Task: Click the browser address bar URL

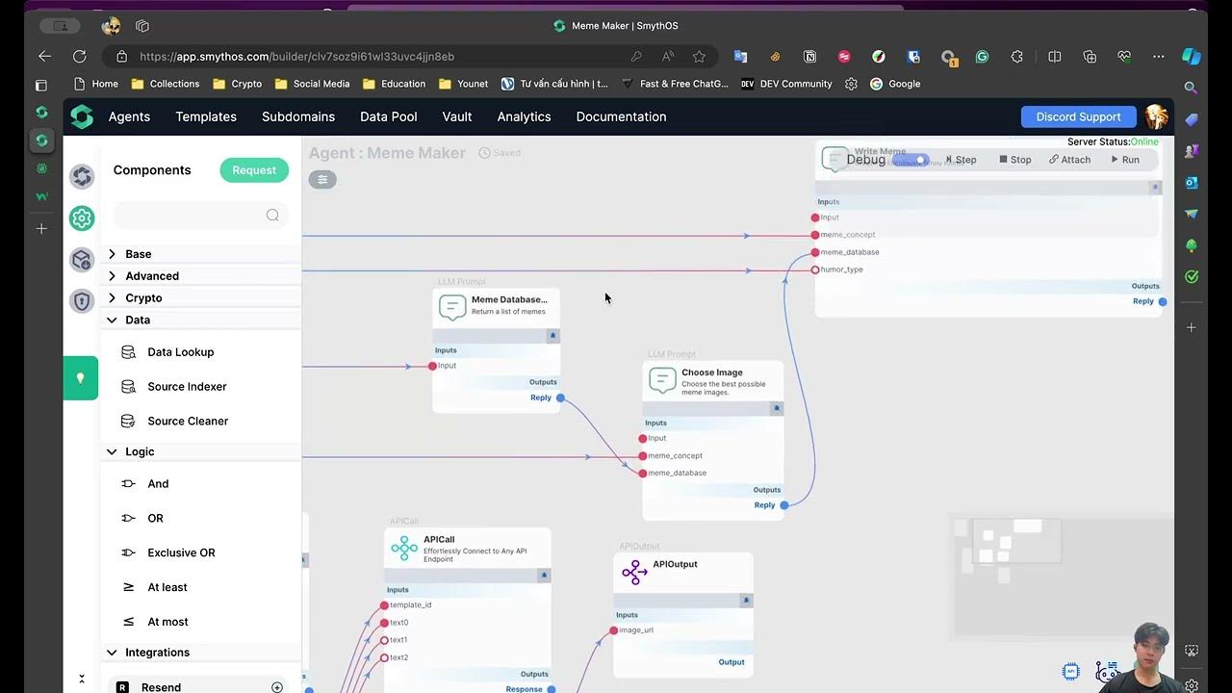Action: pyautogui.click(x=296, y=57)
